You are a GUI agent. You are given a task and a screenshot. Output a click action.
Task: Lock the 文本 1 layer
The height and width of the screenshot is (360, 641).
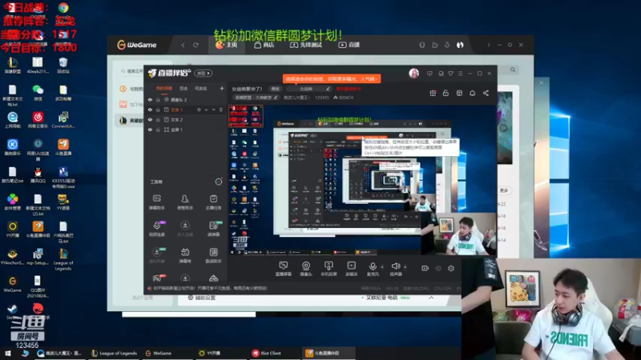pos(158,110)
